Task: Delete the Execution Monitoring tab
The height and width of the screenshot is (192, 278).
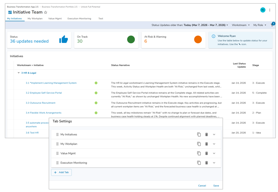Action: click(x=207, y=163)
